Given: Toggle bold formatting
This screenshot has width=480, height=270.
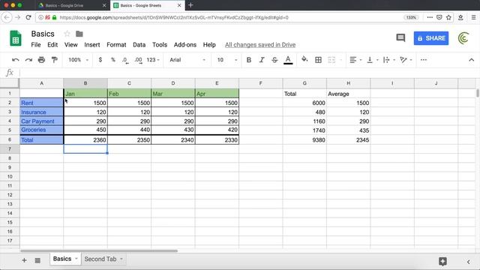Looking at the screenshot, I should 249,60.
